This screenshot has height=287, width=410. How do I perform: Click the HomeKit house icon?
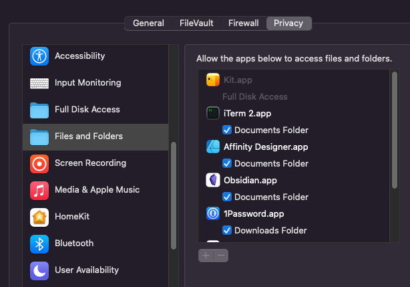coord(39,217)
